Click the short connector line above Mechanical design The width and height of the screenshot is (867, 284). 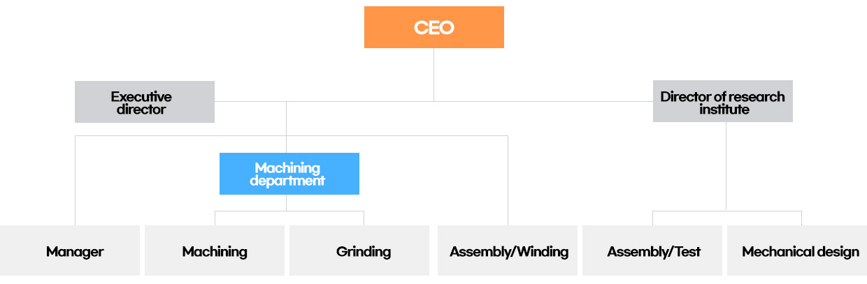801,218
